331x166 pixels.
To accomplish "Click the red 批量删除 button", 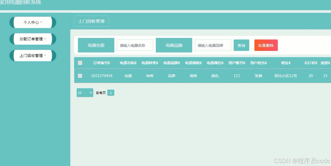I will [x=266, y=45].
